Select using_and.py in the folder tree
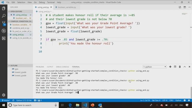The image size is (192, 108). coord(20,35)
